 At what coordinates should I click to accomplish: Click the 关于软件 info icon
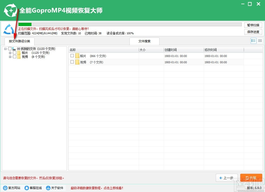click(48, 188)
